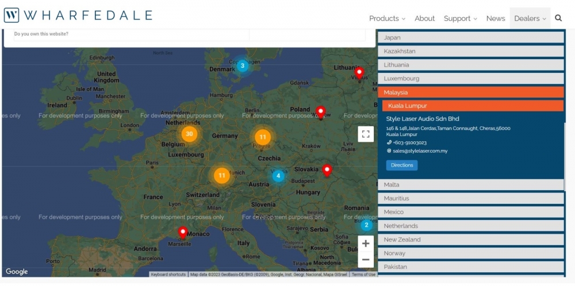Email sales@stylelaser.com.my
Screen dimensions: 575x286
pyautogui.click(x=420, y=151)
